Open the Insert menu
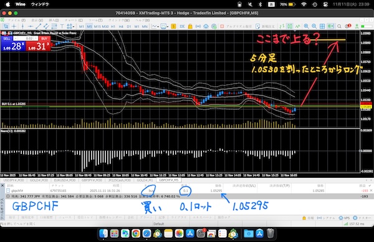This screenshot has height=242, width=374. click(x=54, y=21)
